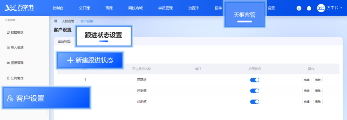Viewport: 347px width, 120px height.
Task: Switch to the 企业标签 tab
Action: pos(64,41)
